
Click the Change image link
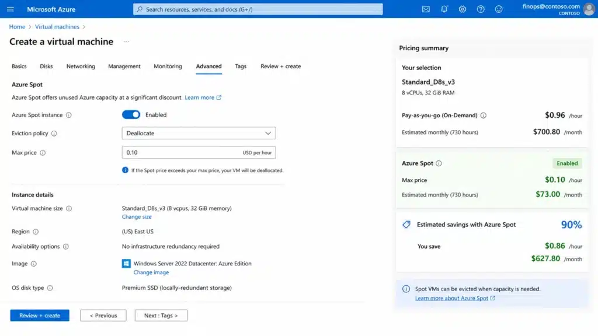pos(151,272)
